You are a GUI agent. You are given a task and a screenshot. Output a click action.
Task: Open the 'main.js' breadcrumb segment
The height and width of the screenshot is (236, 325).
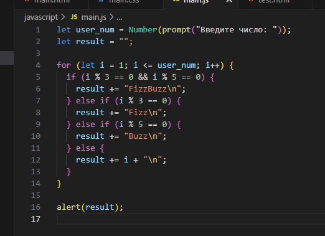(x=94, y=17)
